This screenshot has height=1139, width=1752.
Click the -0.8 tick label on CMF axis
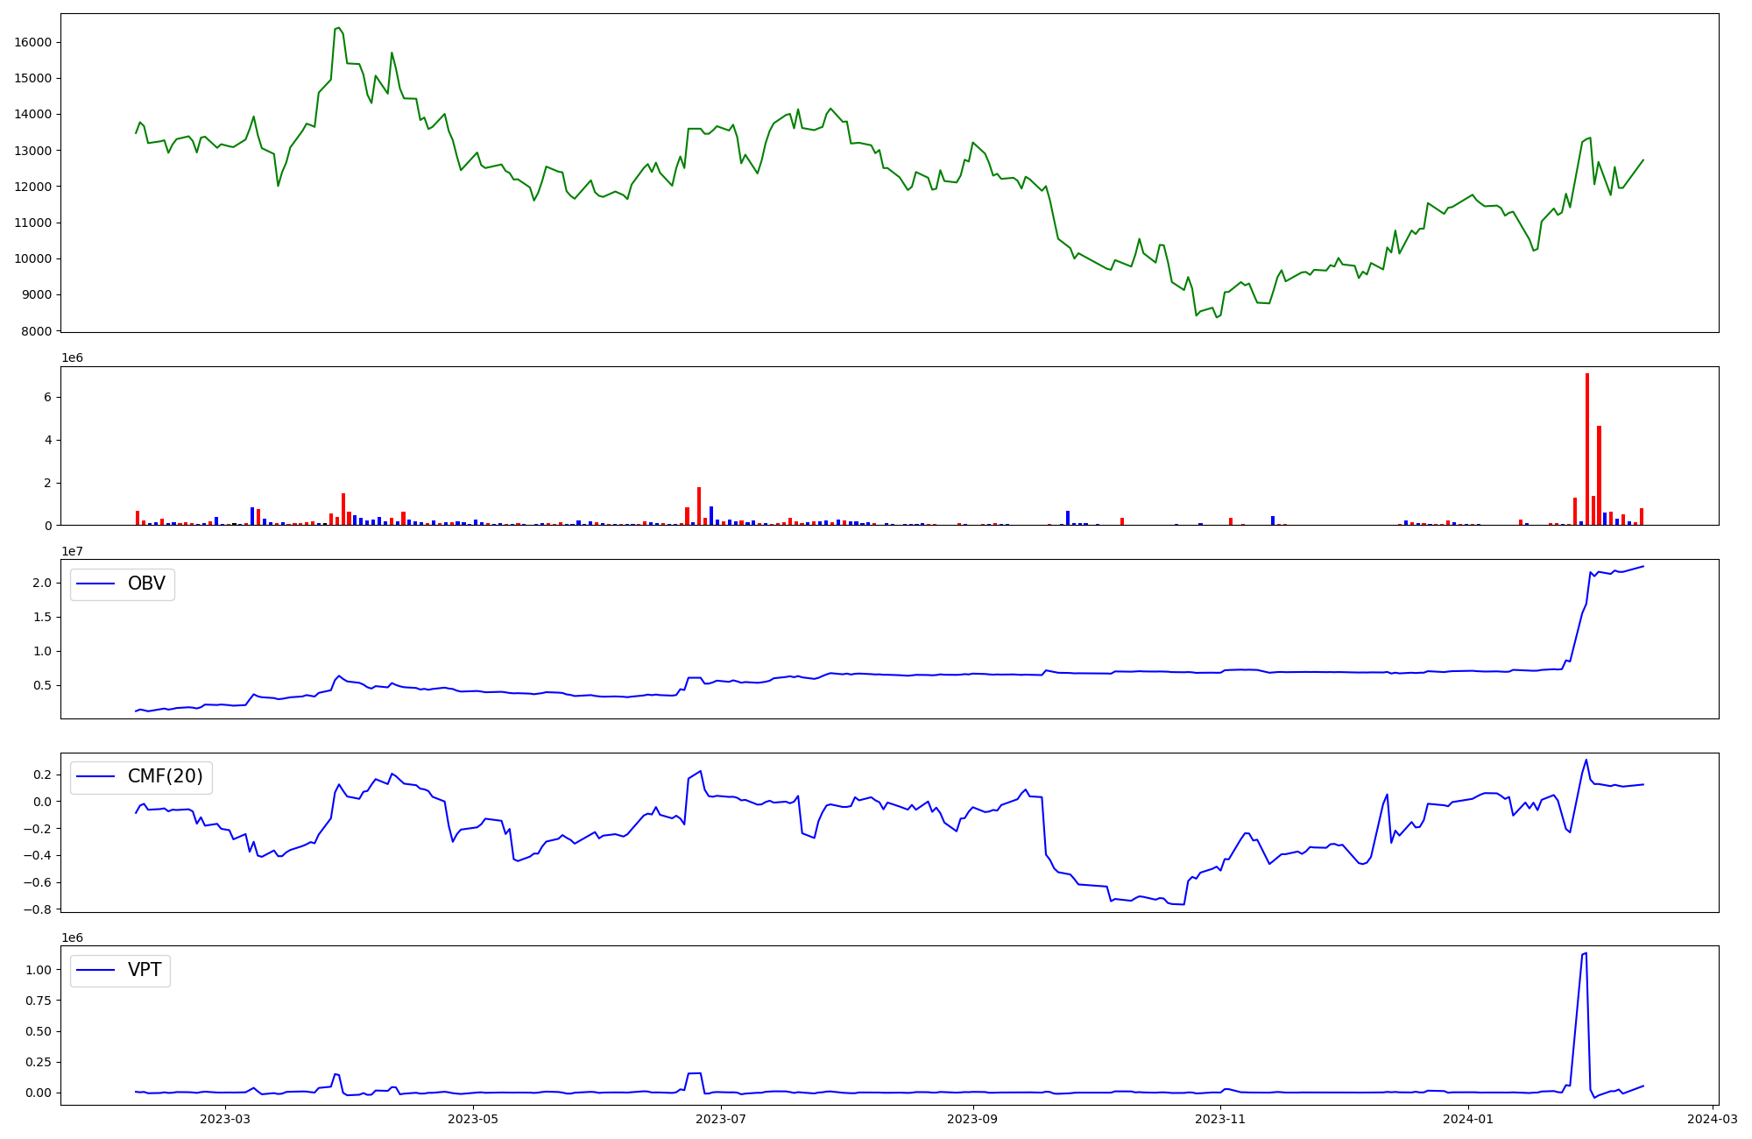tap(39, 909)
